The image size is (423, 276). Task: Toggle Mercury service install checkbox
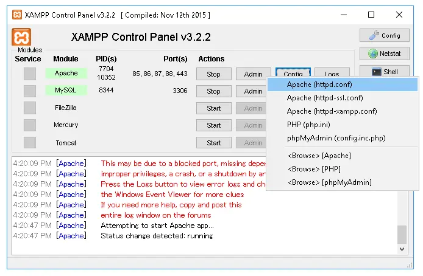click(x=30, y=125)
